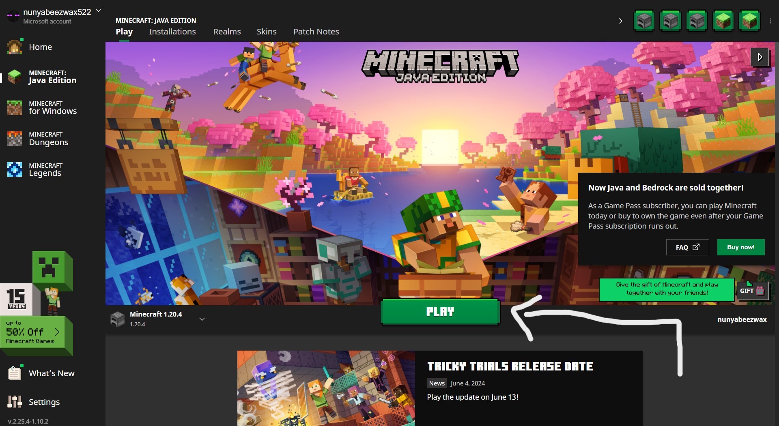Open the FAQ external link
The width and height of the screenshot is (779, 426).
coord(687,247)
